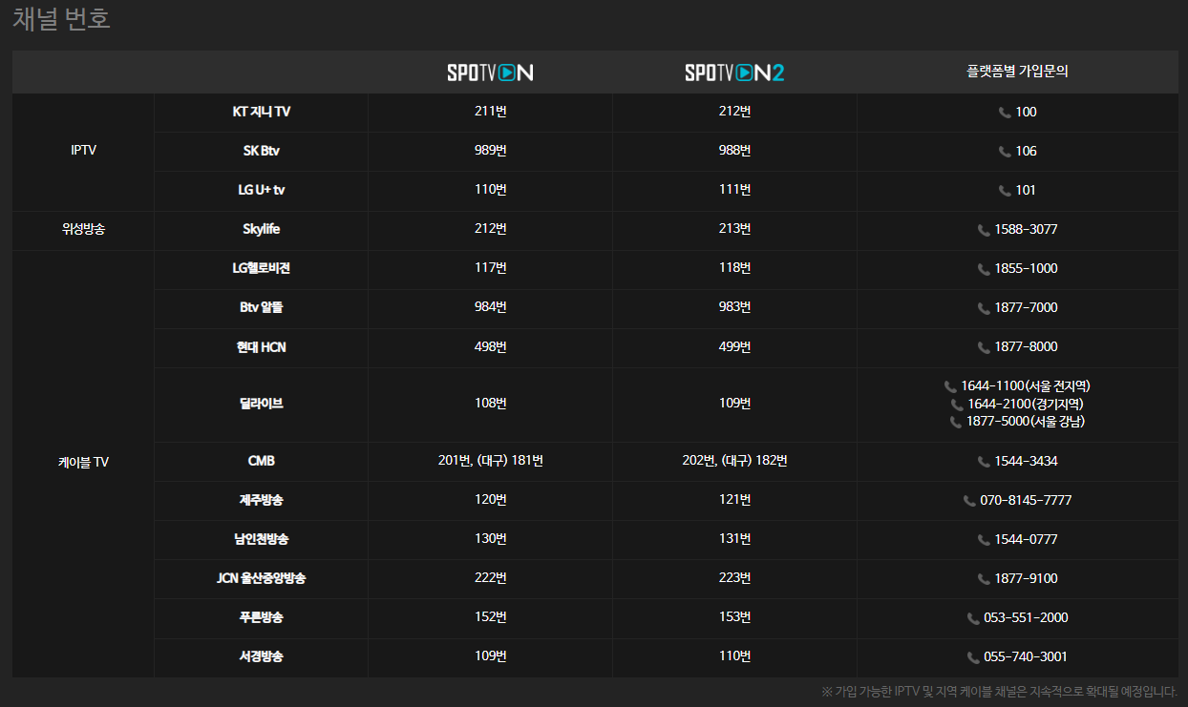Screen dimensions: 1188x707
Task: Click phone icon next to 1877-5000
Action: (x=956, y=422)
